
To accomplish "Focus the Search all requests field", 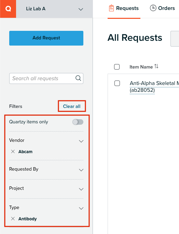I will [x=46, y=78].
